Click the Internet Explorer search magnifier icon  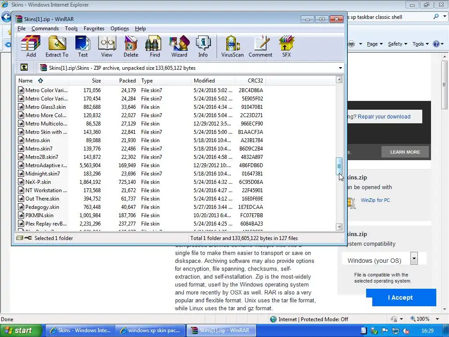click(436, 17)
